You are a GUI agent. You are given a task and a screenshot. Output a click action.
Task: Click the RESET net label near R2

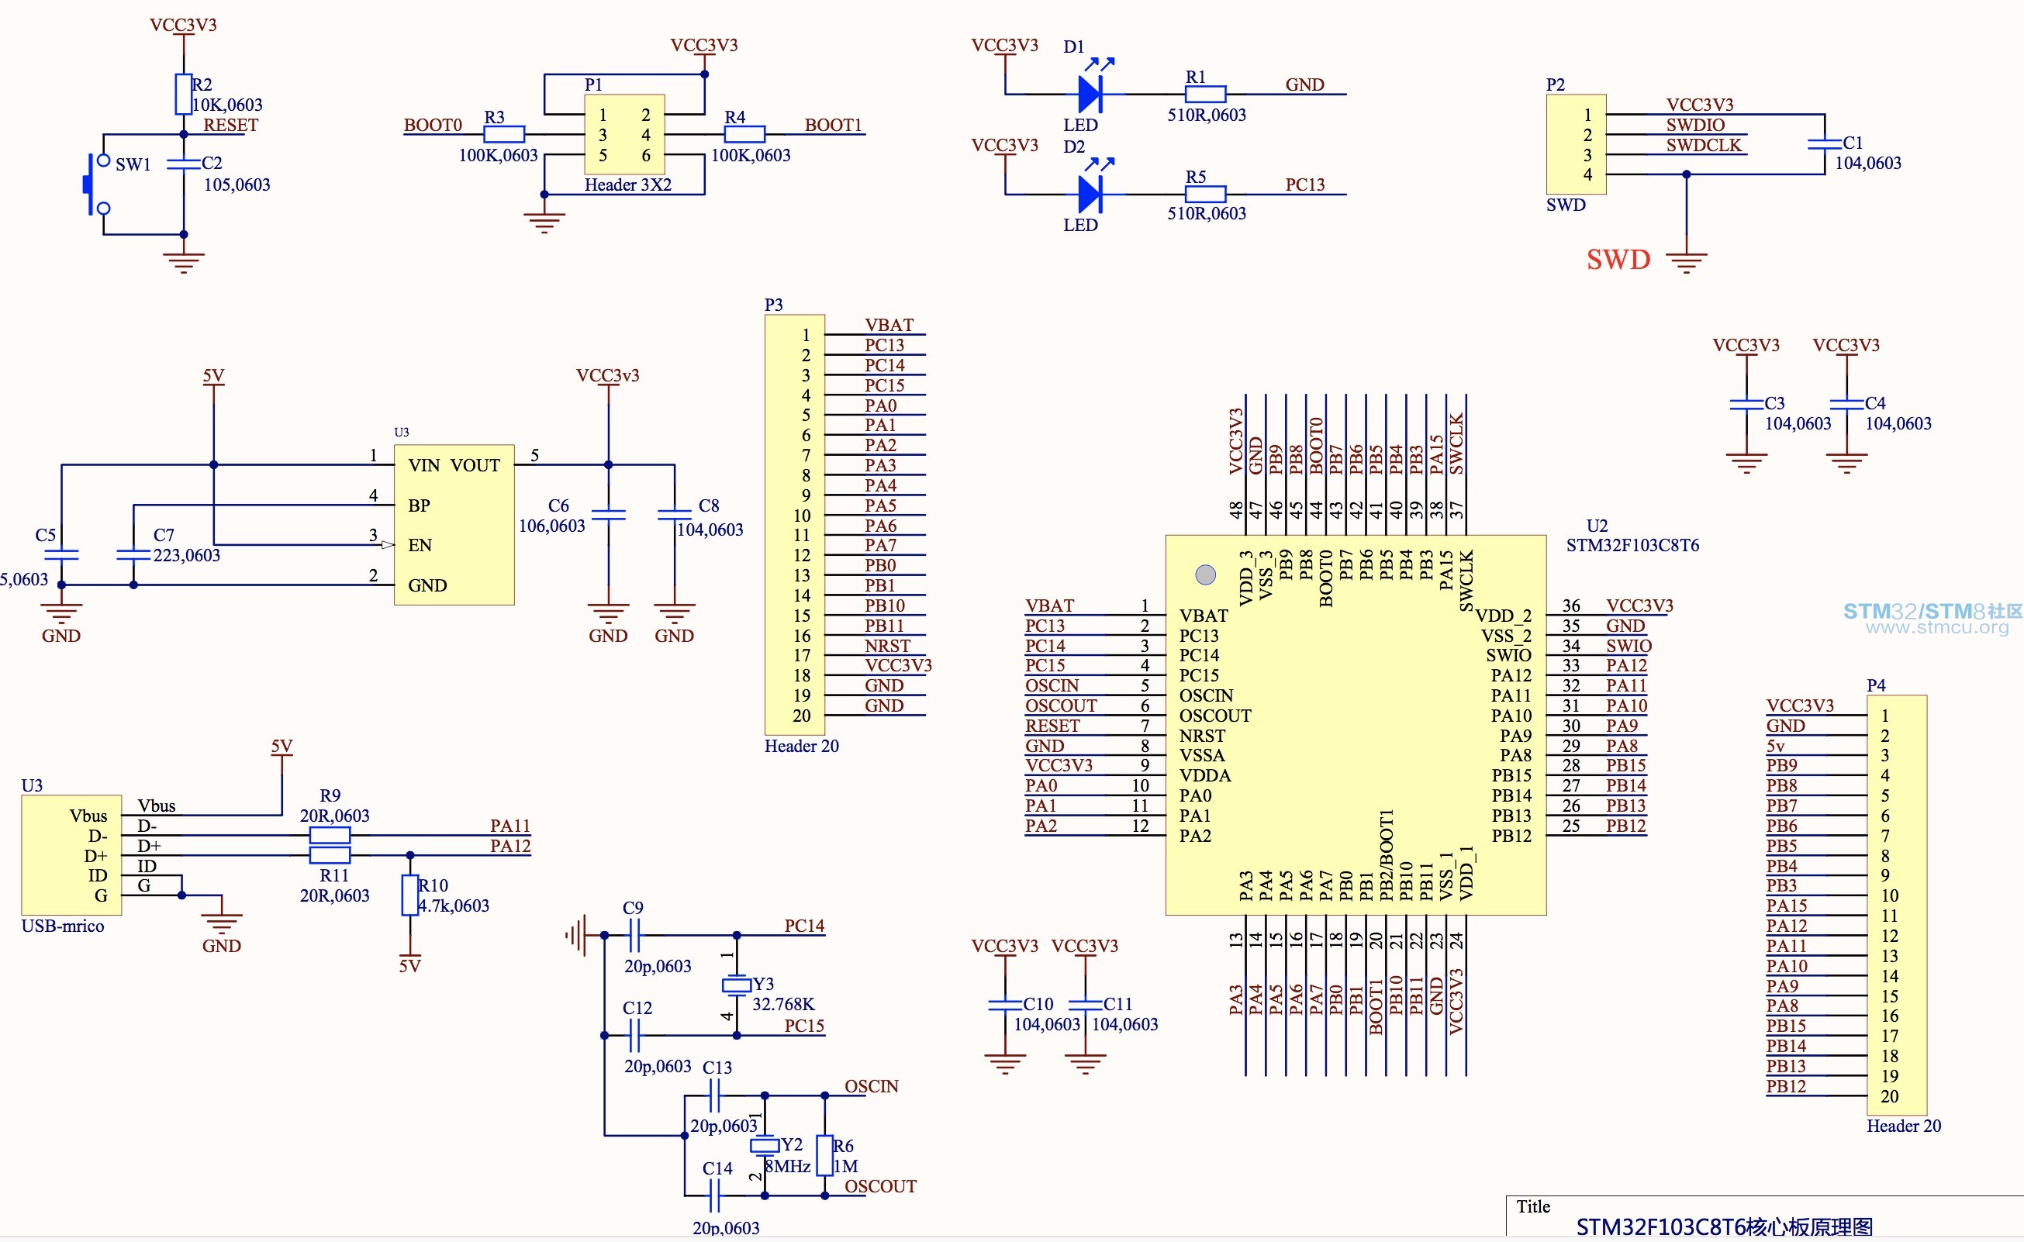coord(231,125)
